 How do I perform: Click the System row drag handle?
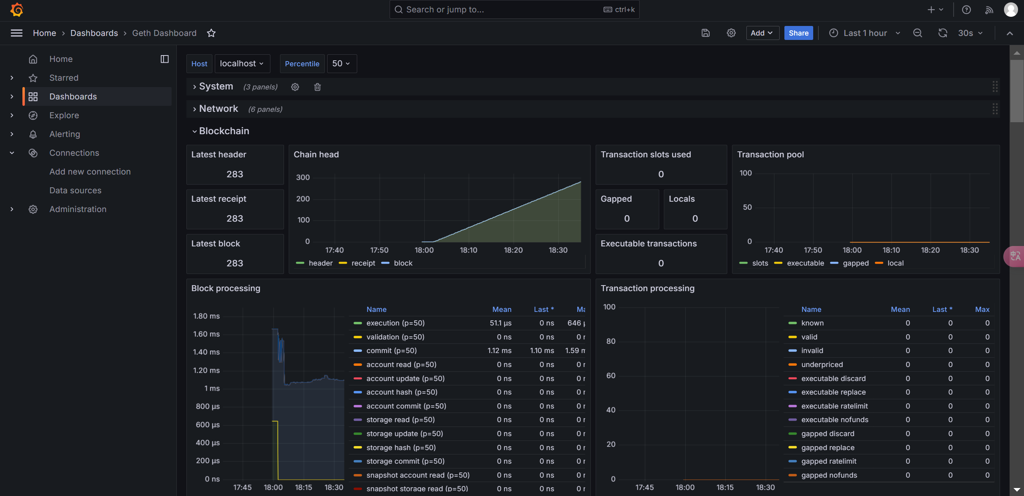coord(995,87)
